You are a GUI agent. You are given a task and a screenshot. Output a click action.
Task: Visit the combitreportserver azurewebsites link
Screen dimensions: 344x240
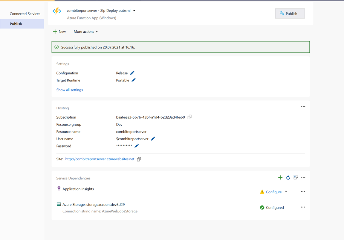pyautogui.click(x=100, y=159)
